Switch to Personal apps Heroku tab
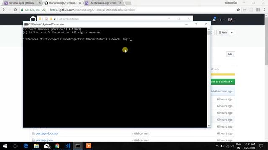Screen dimensions: 268x150 pyautogui.click(x=21, y=3)
